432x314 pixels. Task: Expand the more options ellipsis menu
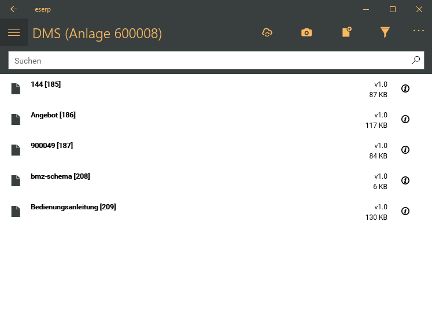coord(419,31)
